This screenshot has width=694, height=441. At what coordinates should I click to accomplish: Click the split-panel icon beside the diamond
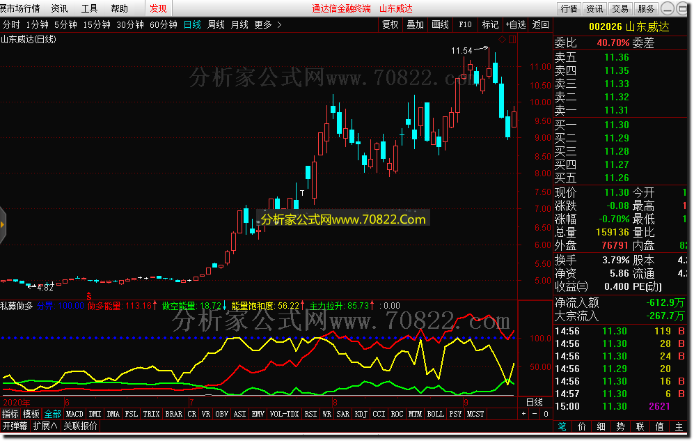click(512, 40)
